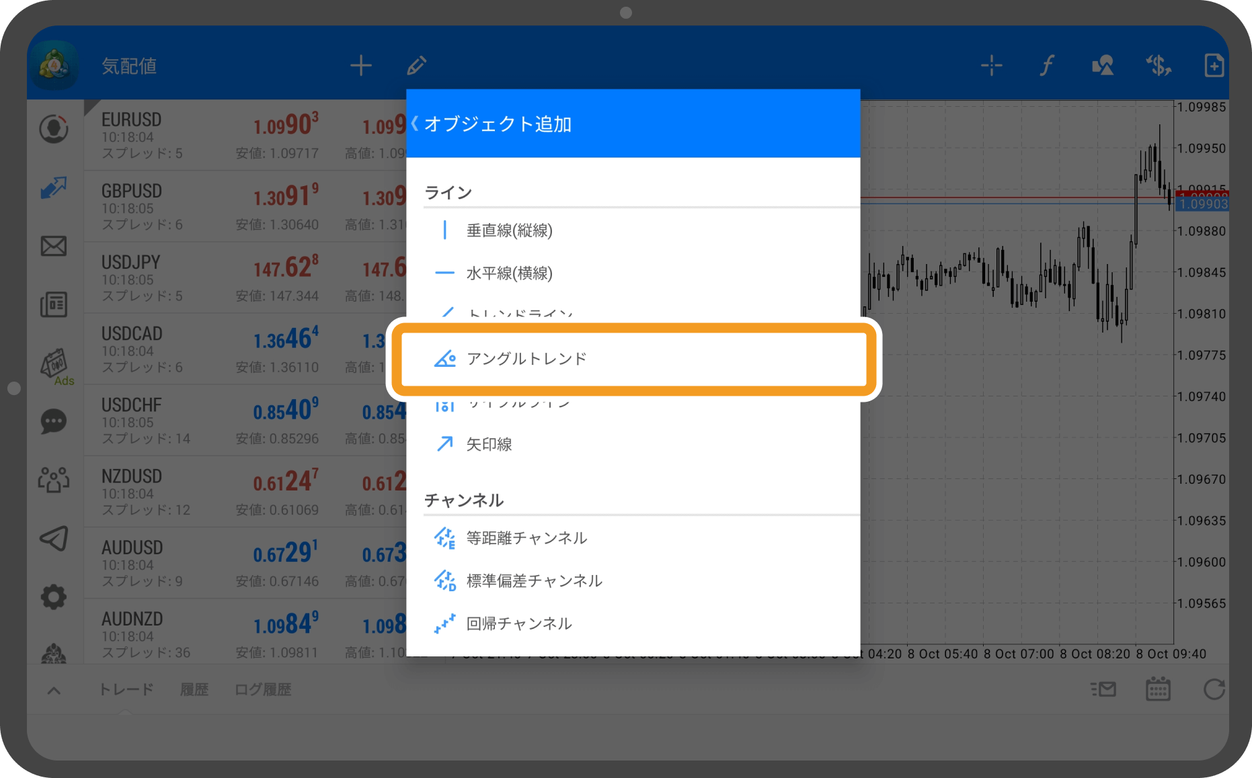Select 垂直線(縦線) vertical line object
Image resolution: width=1252 pixels, height=778 pixels.
(633, 230)
